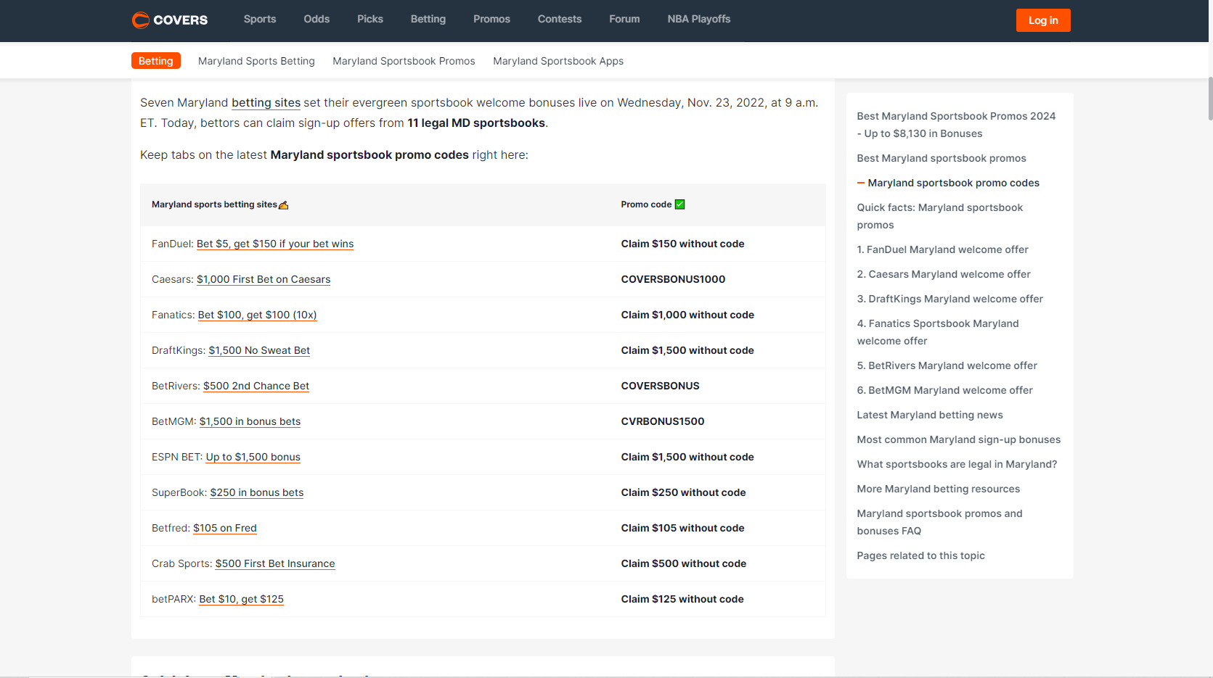Screen dimensions: 1213x678
Task: Open FanDuel Bet $5, get $150 link
Action: click(275, 244)
